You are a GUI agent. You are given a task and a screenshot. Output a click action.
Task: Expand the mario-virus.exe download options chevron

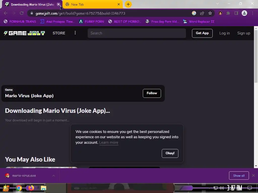[x=54, y=176]
